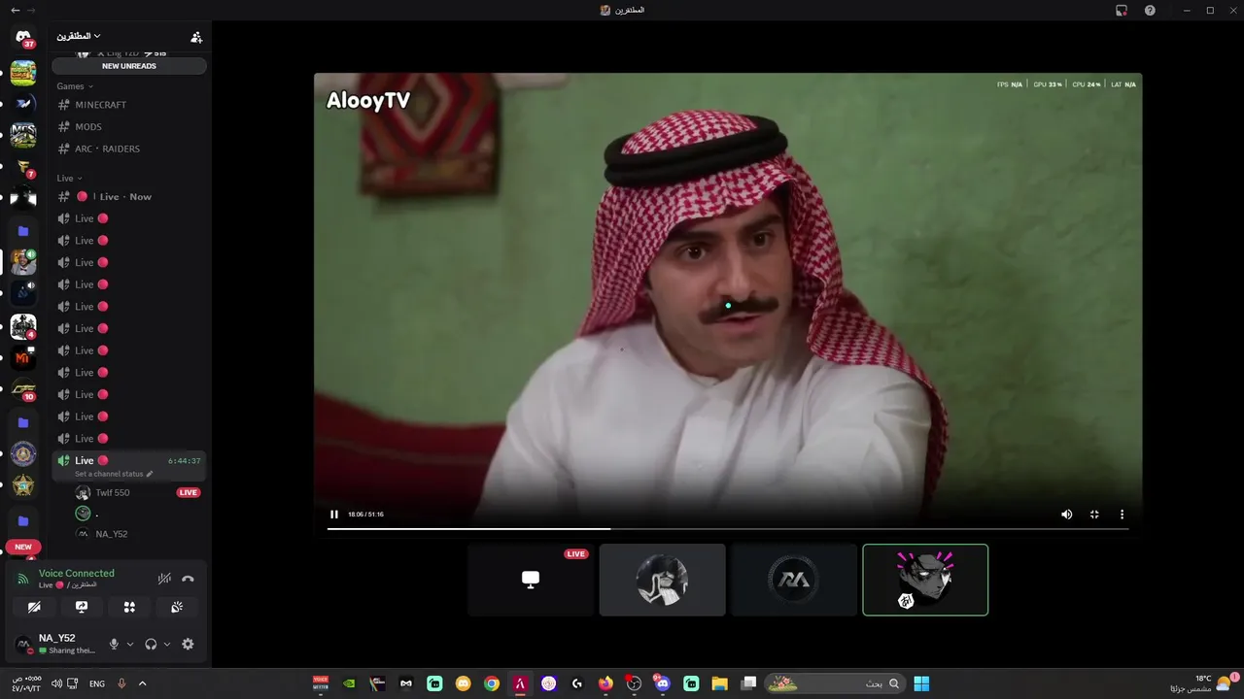Open the help question mark icon
Screen dimensions: 1244x699
[x=1151, y=10]
